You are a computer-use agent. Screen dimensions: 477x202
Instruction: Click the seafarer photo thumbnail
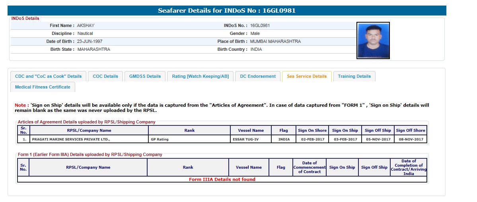[373, 40]
